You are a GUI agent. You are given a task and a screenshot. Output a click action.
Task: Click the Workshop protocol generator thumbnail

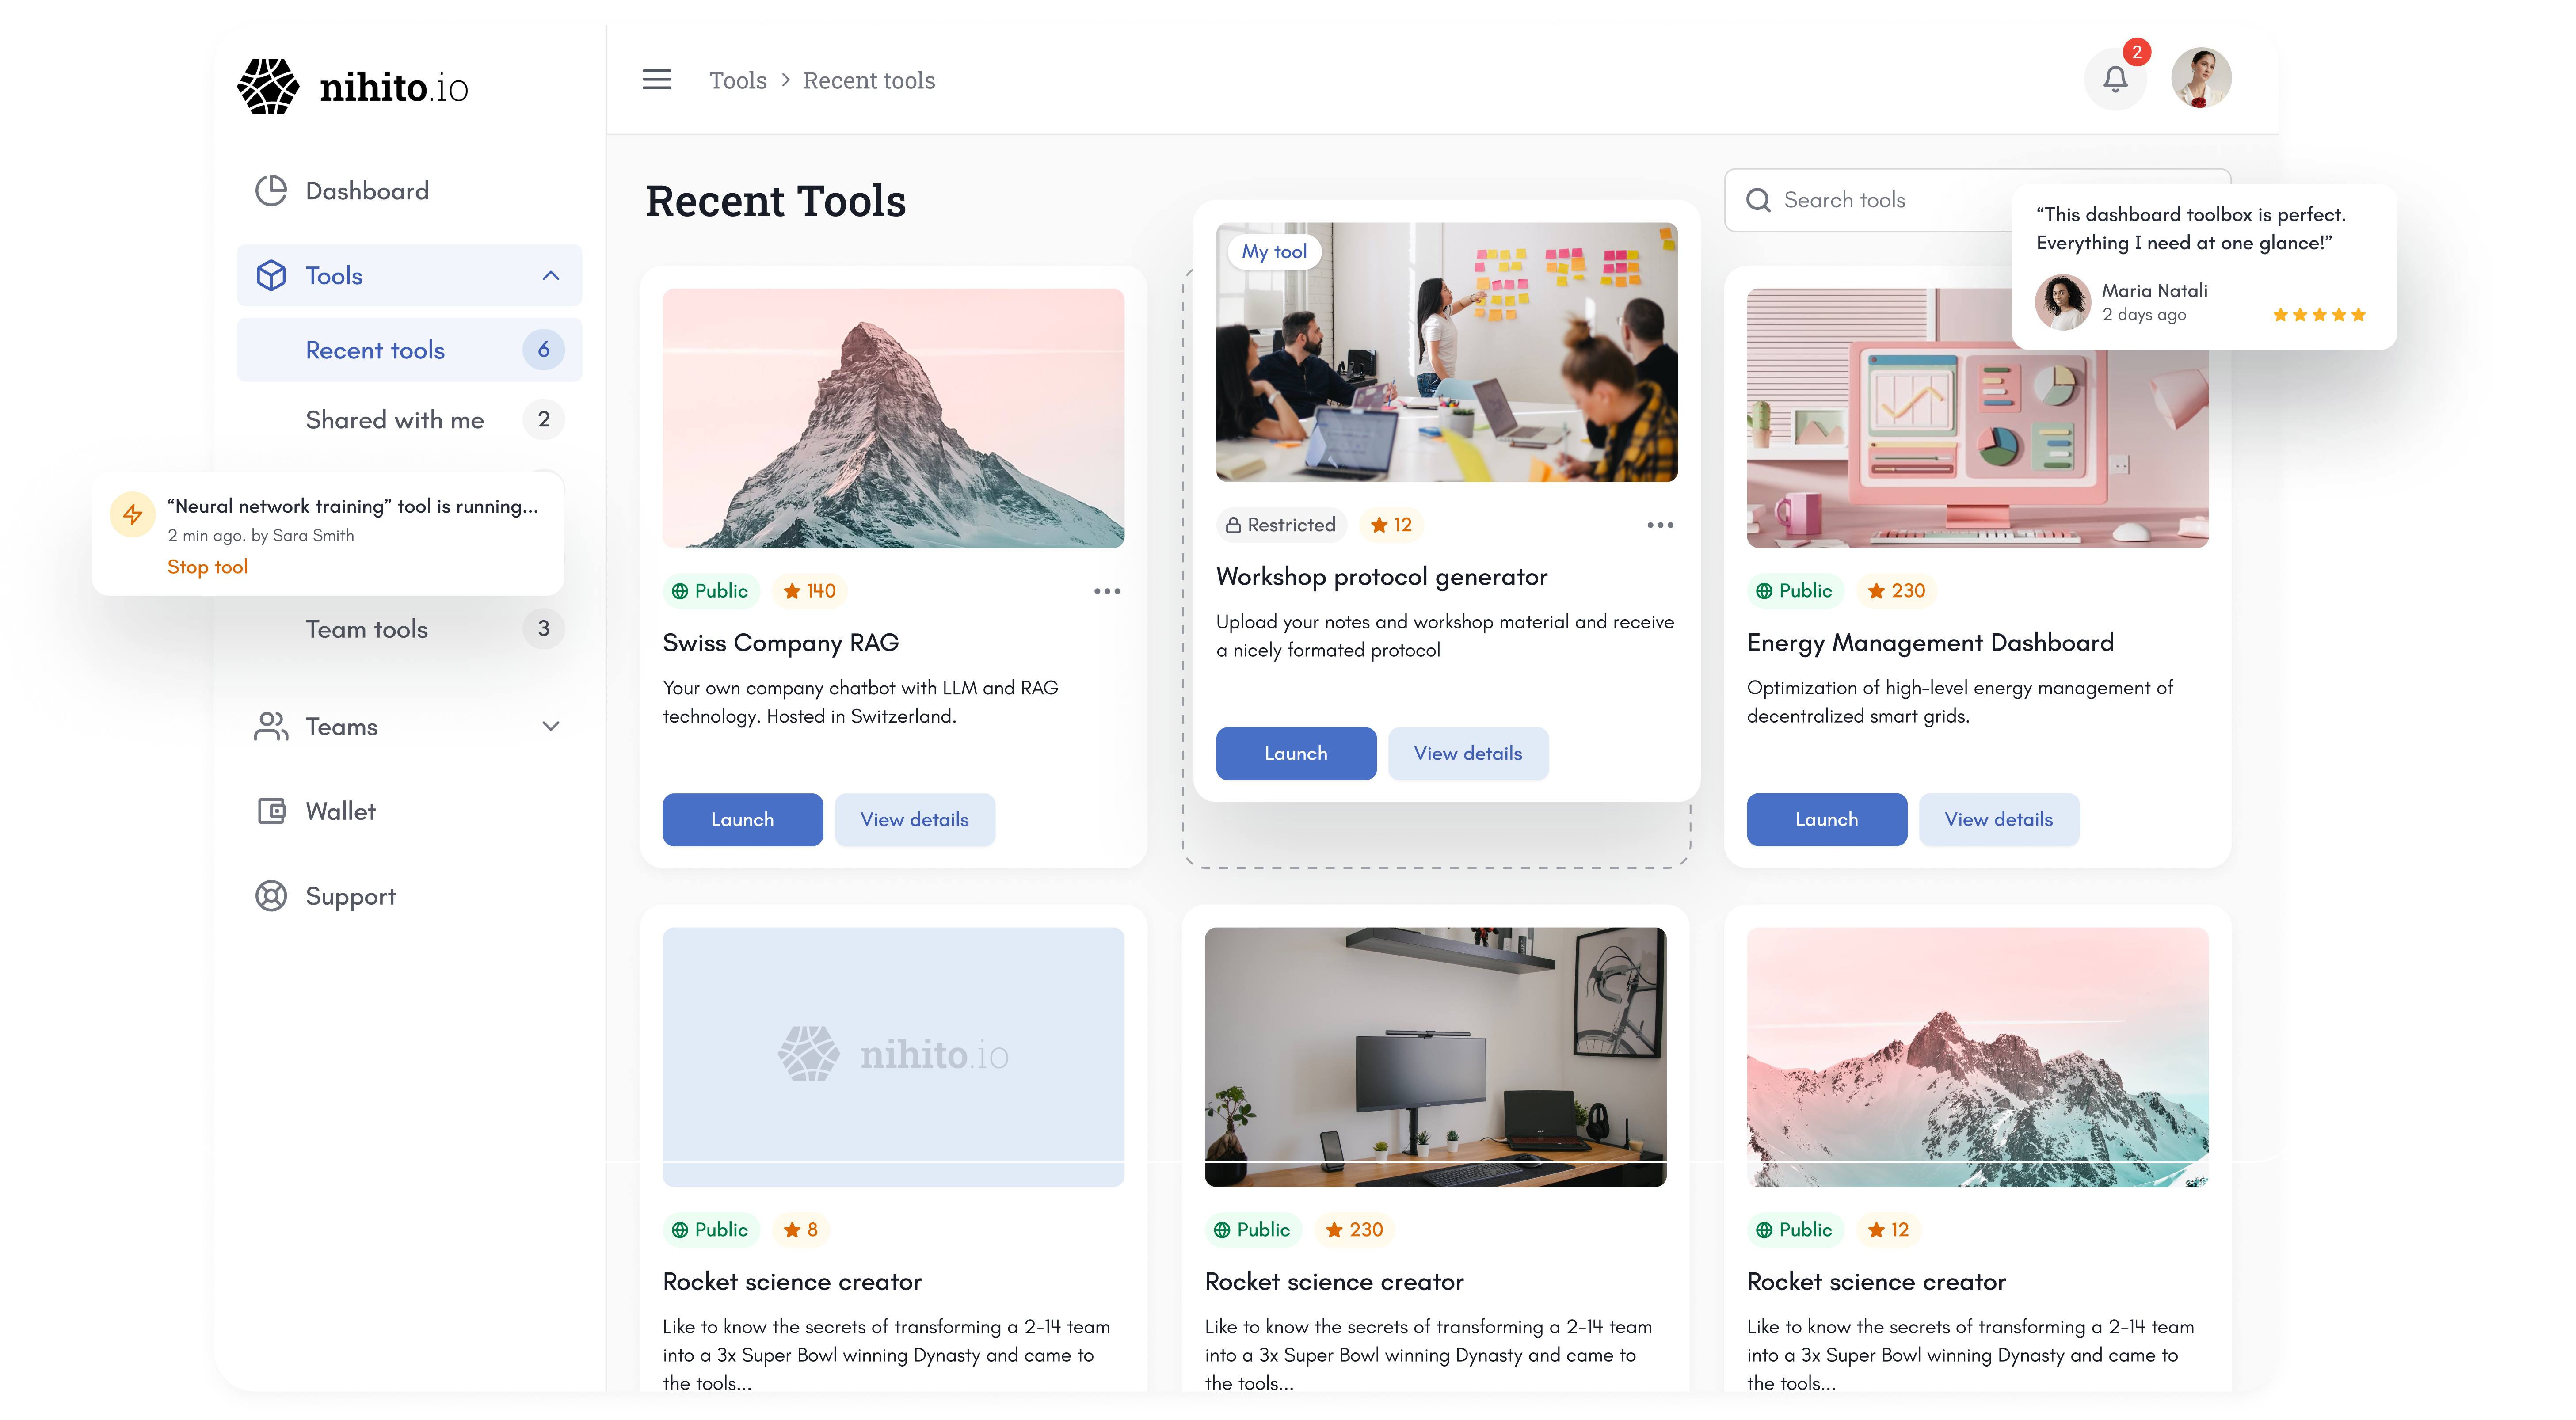pos(1446,352)
